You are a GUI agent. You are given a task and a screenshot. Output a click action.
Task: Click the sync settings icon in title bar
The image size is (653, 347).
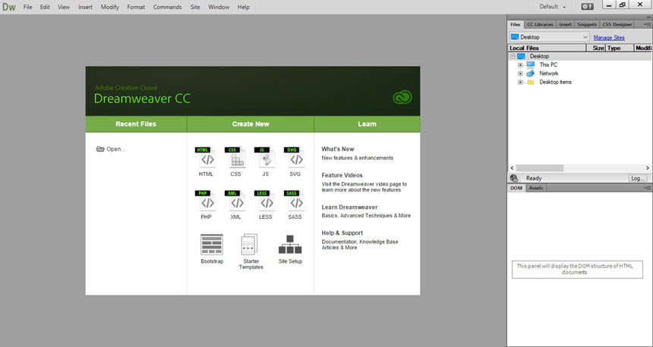[587, 7]
